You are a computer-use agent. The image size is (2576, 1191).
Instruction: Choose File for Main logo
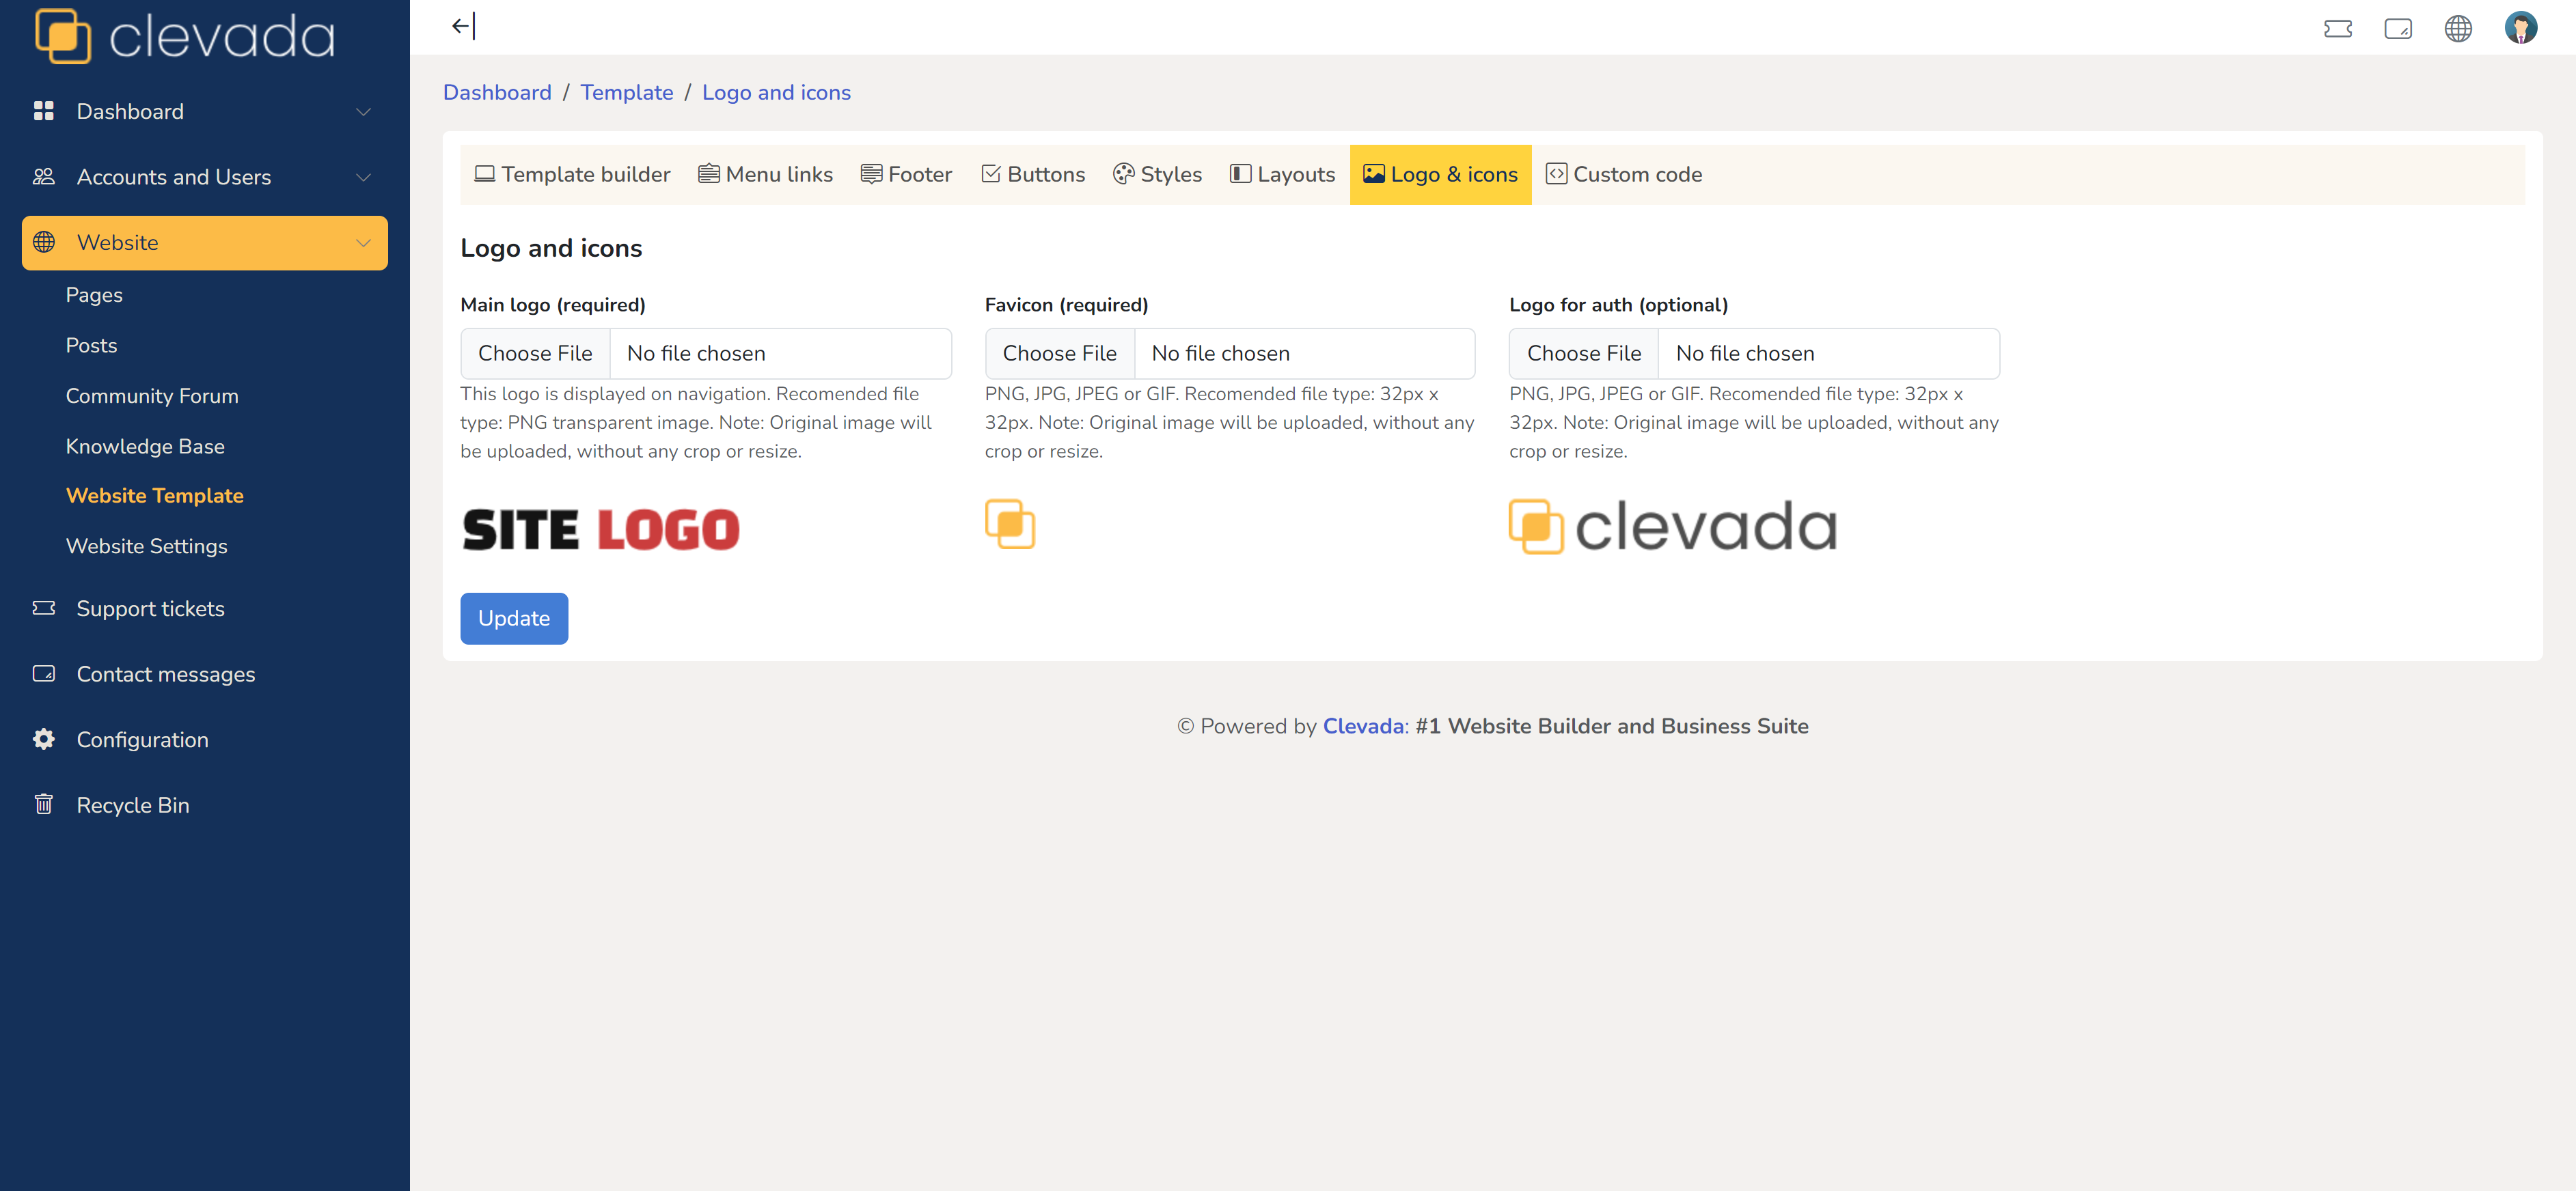(535, 354)
